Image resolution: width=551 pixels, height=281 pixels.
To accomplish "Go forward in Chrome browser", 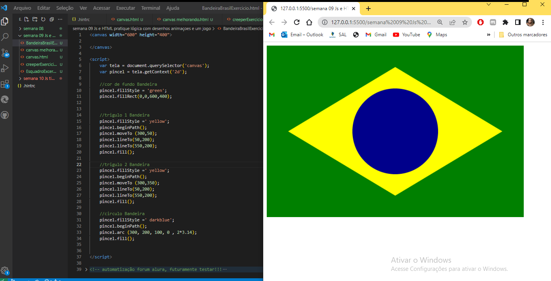I will (284, 22).
